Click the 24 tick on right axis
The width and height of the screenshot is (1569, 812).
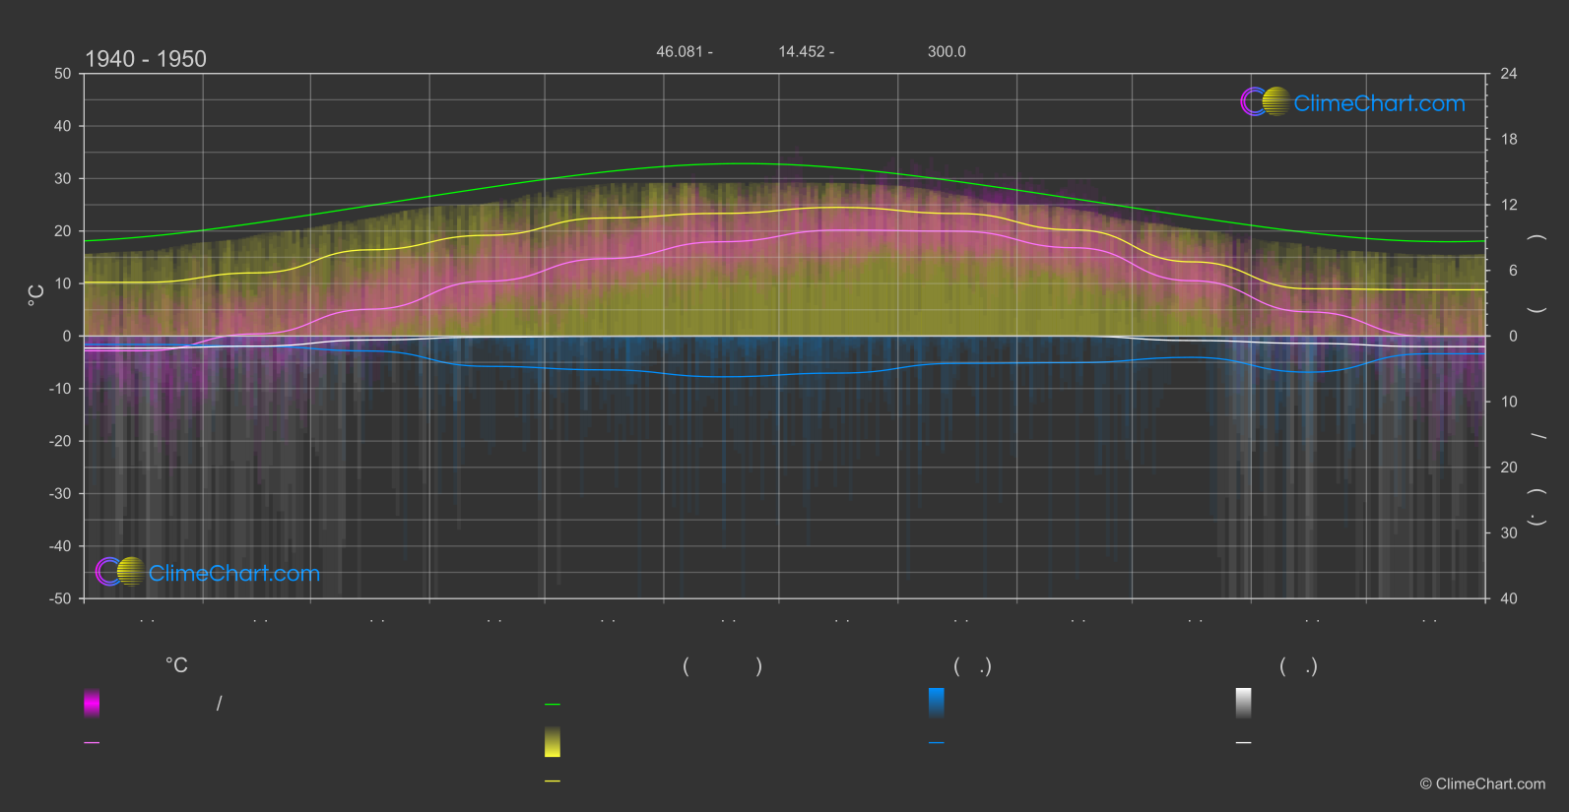click(1509, 74)
